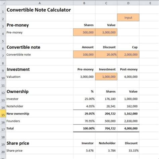Click noteholder value 162,000

128,106
